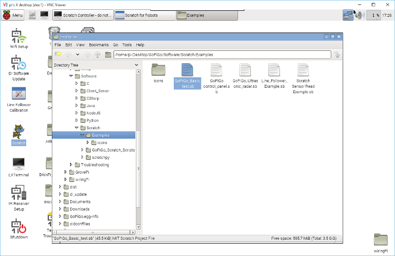Click the free space status bar text

pyautogui.click(x=304, y=238)
